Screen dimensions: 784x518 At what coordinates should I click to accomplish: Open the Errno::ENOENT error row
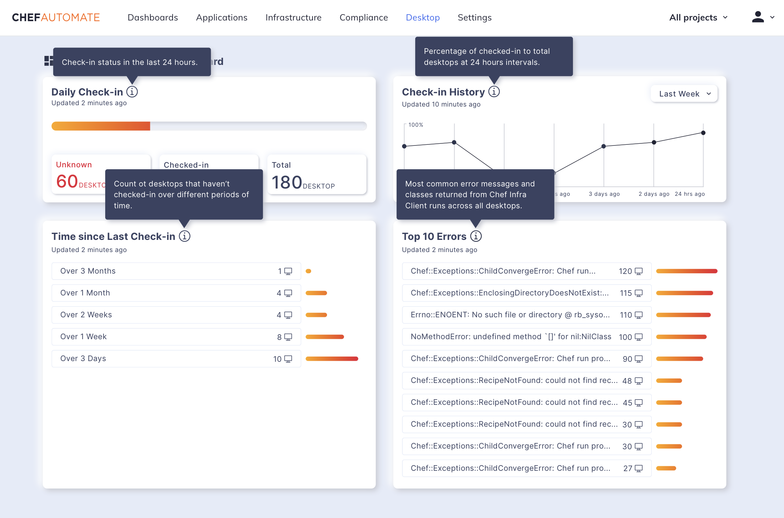pos(526,315)
